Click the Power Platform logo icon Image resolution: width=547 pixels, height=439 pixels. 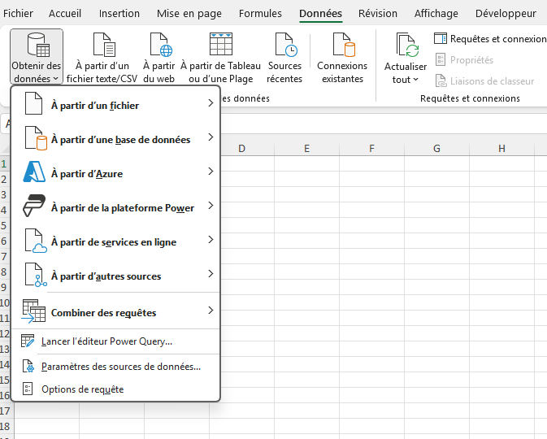[x=34, y=206]
